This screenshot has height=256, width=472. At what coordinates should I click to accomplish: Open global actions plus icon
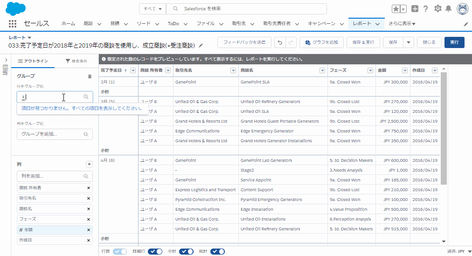(415, 9)
